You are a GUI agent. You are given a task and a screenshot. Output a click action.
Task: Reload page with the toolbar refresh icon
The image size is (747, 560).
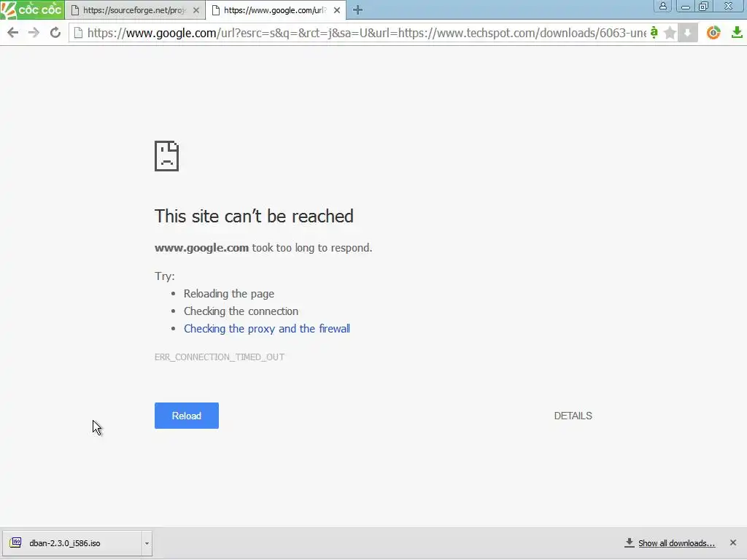coord(55,32)
